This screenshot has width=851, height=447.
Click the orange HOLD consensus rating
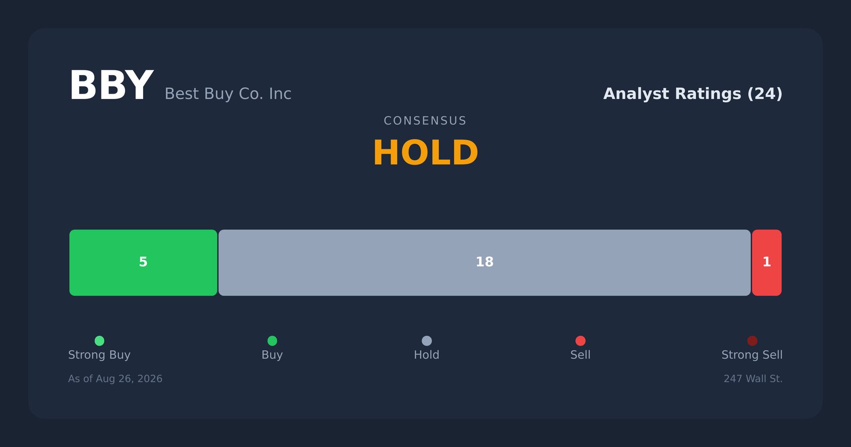(425, 153)
